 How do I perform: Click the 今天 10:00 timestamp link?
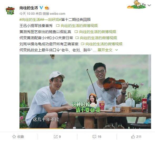pos(27,13)
